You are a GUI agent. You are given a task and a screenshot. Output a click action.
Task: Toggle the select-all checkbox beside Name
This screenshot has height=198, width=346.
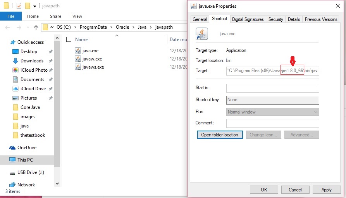pyautogui.click(x=69, y=39)
